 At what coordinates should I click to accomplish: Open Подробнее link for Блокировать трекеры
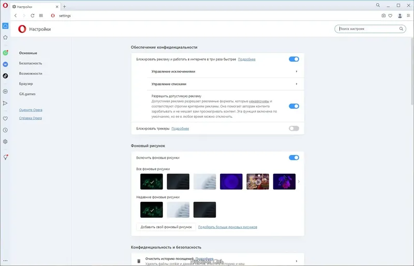[180, 129]
